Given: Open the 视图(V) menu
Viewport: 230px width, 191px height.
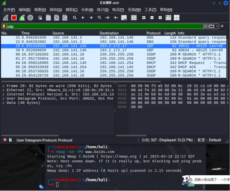Looking at the screenshot, I should pos(40,10).
